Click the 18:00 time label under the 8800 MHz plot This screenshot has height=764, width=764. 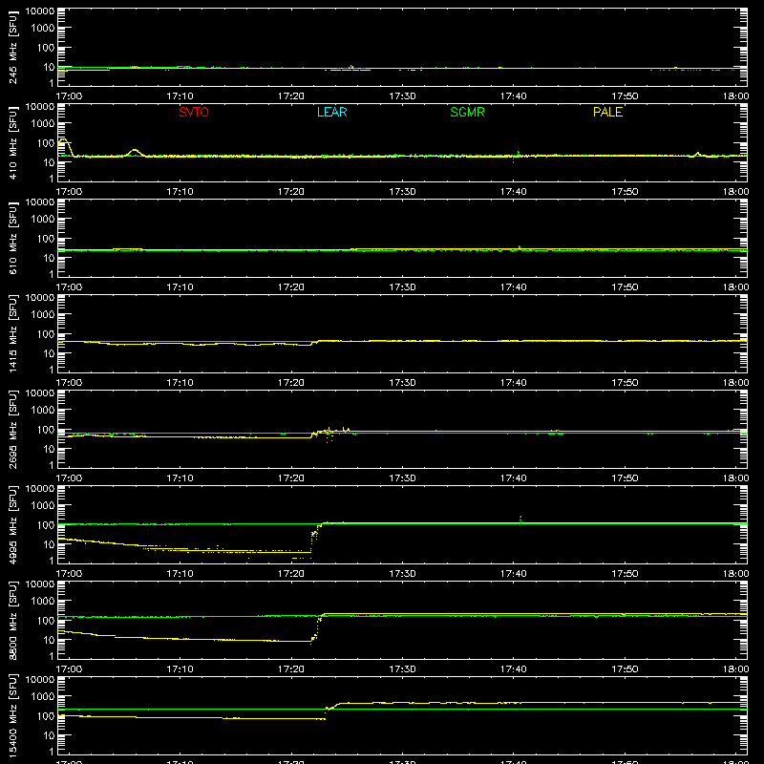[x=735, y=669]
